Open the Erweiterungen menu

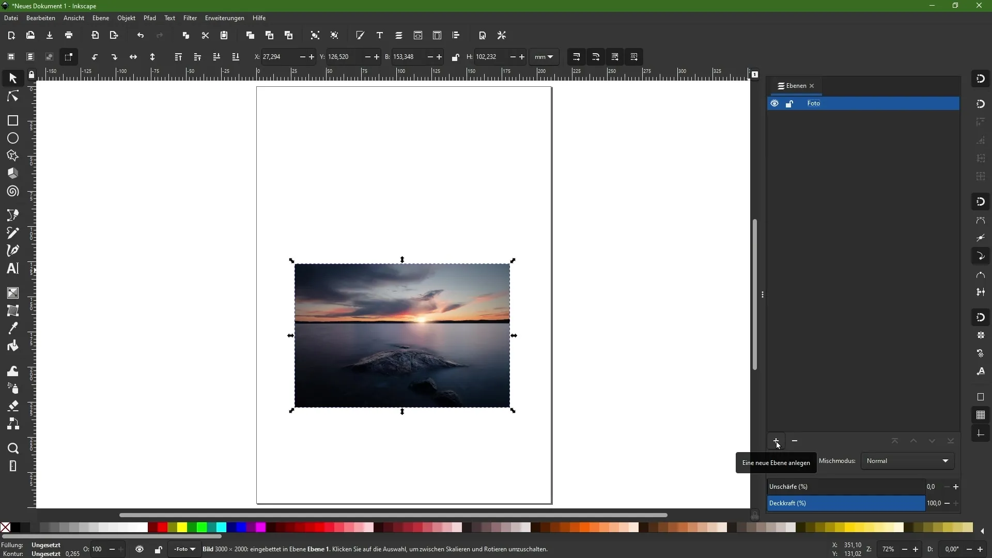tap(225, 18)
